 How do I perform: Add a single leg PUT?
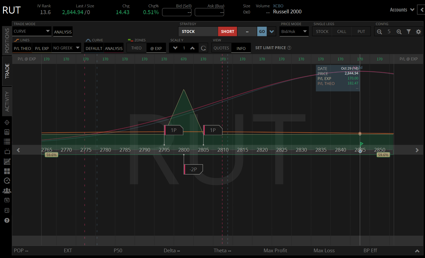click(x=361, y=32)
